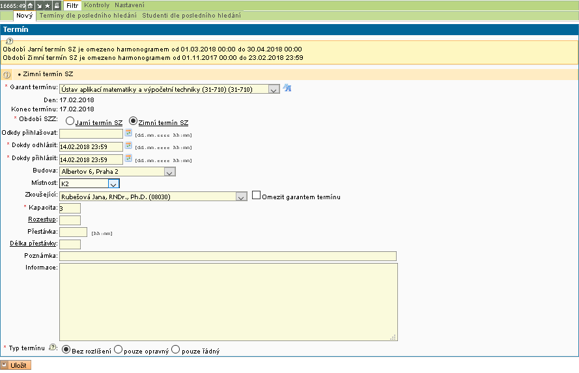This screenshot has width=579, height=373.
Task: Open the Zkoušející dropdown
Action: click(240, 197)
